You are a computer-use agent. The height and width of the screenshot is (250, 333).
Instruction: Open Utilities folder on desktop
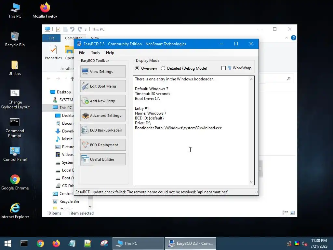point(15,68)
